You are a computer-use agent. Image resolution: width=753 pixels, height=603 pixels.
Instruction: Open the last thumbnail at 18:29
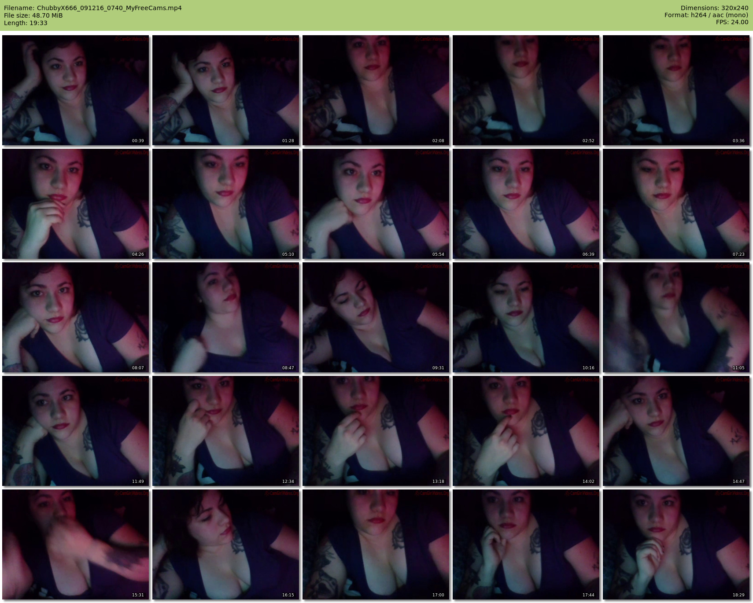(x=676, y=544)
